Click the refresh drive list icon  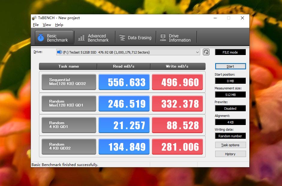tap(206, 52)
